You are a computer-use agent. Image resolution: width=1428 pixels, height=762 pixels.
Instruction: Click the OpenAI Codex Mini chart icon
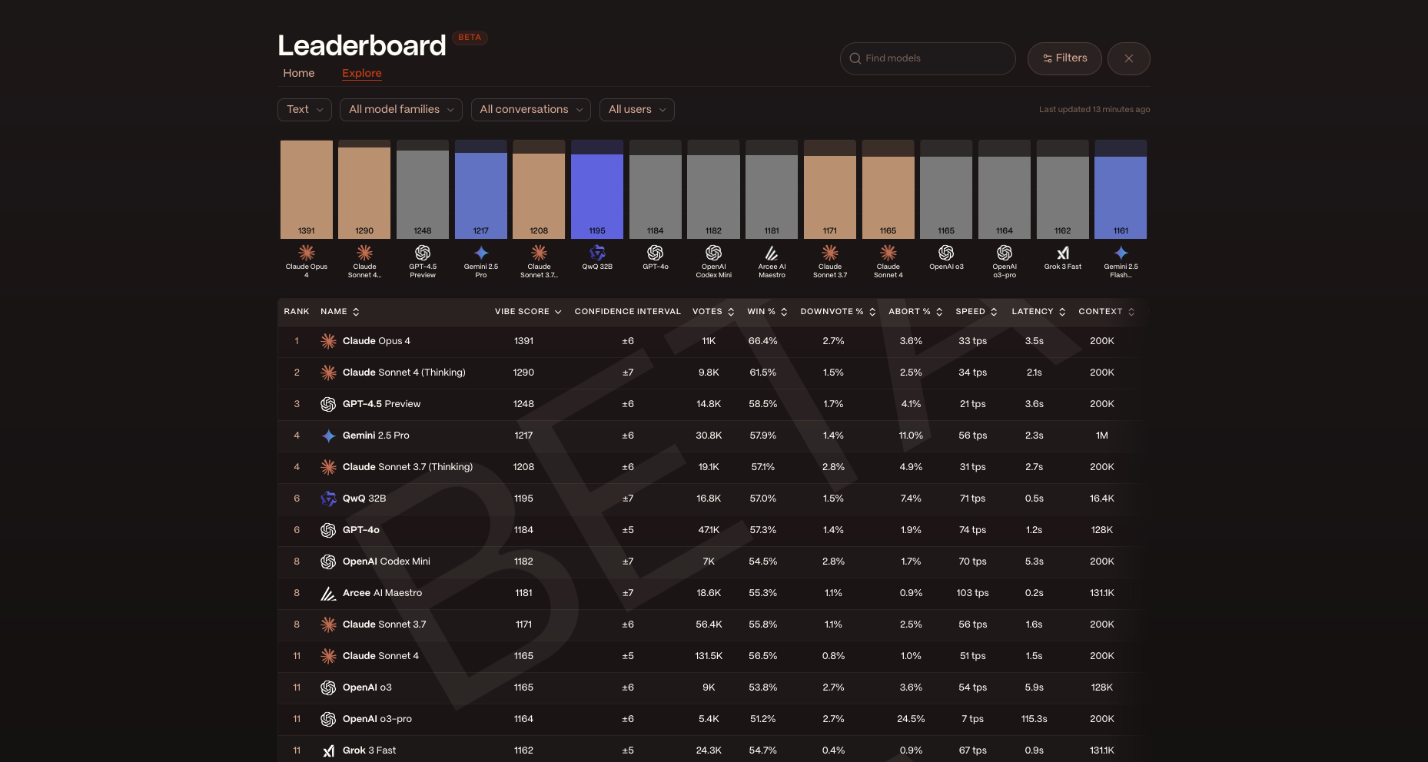coord(714,253)
